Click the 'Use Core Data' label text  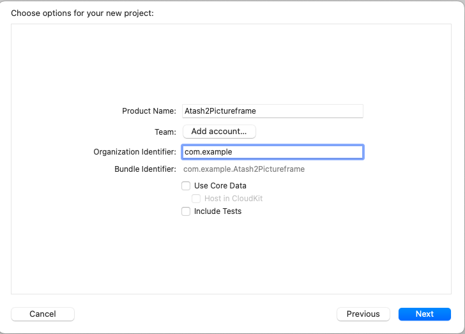220,186
